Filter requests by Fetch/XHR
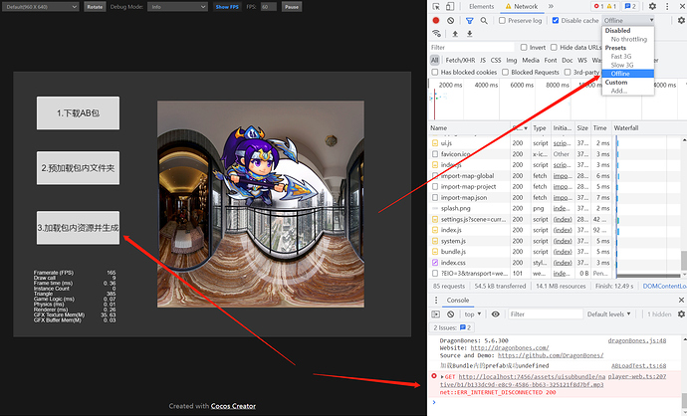The image size is (687, 416). click(x=460, y=60)
